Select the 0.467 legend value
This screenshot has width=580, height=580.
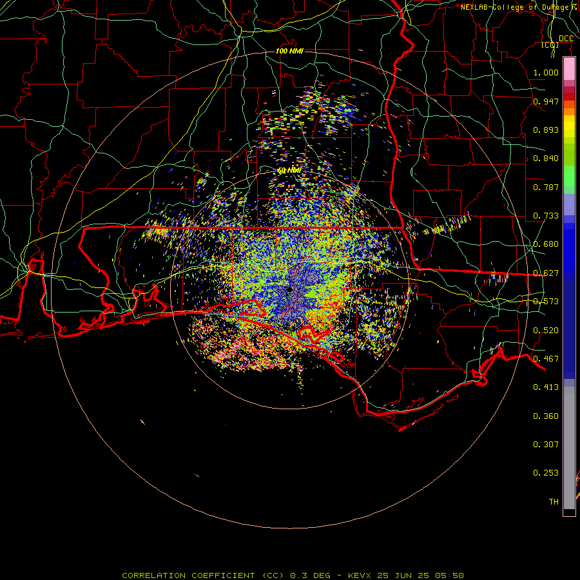click(546, 359)
